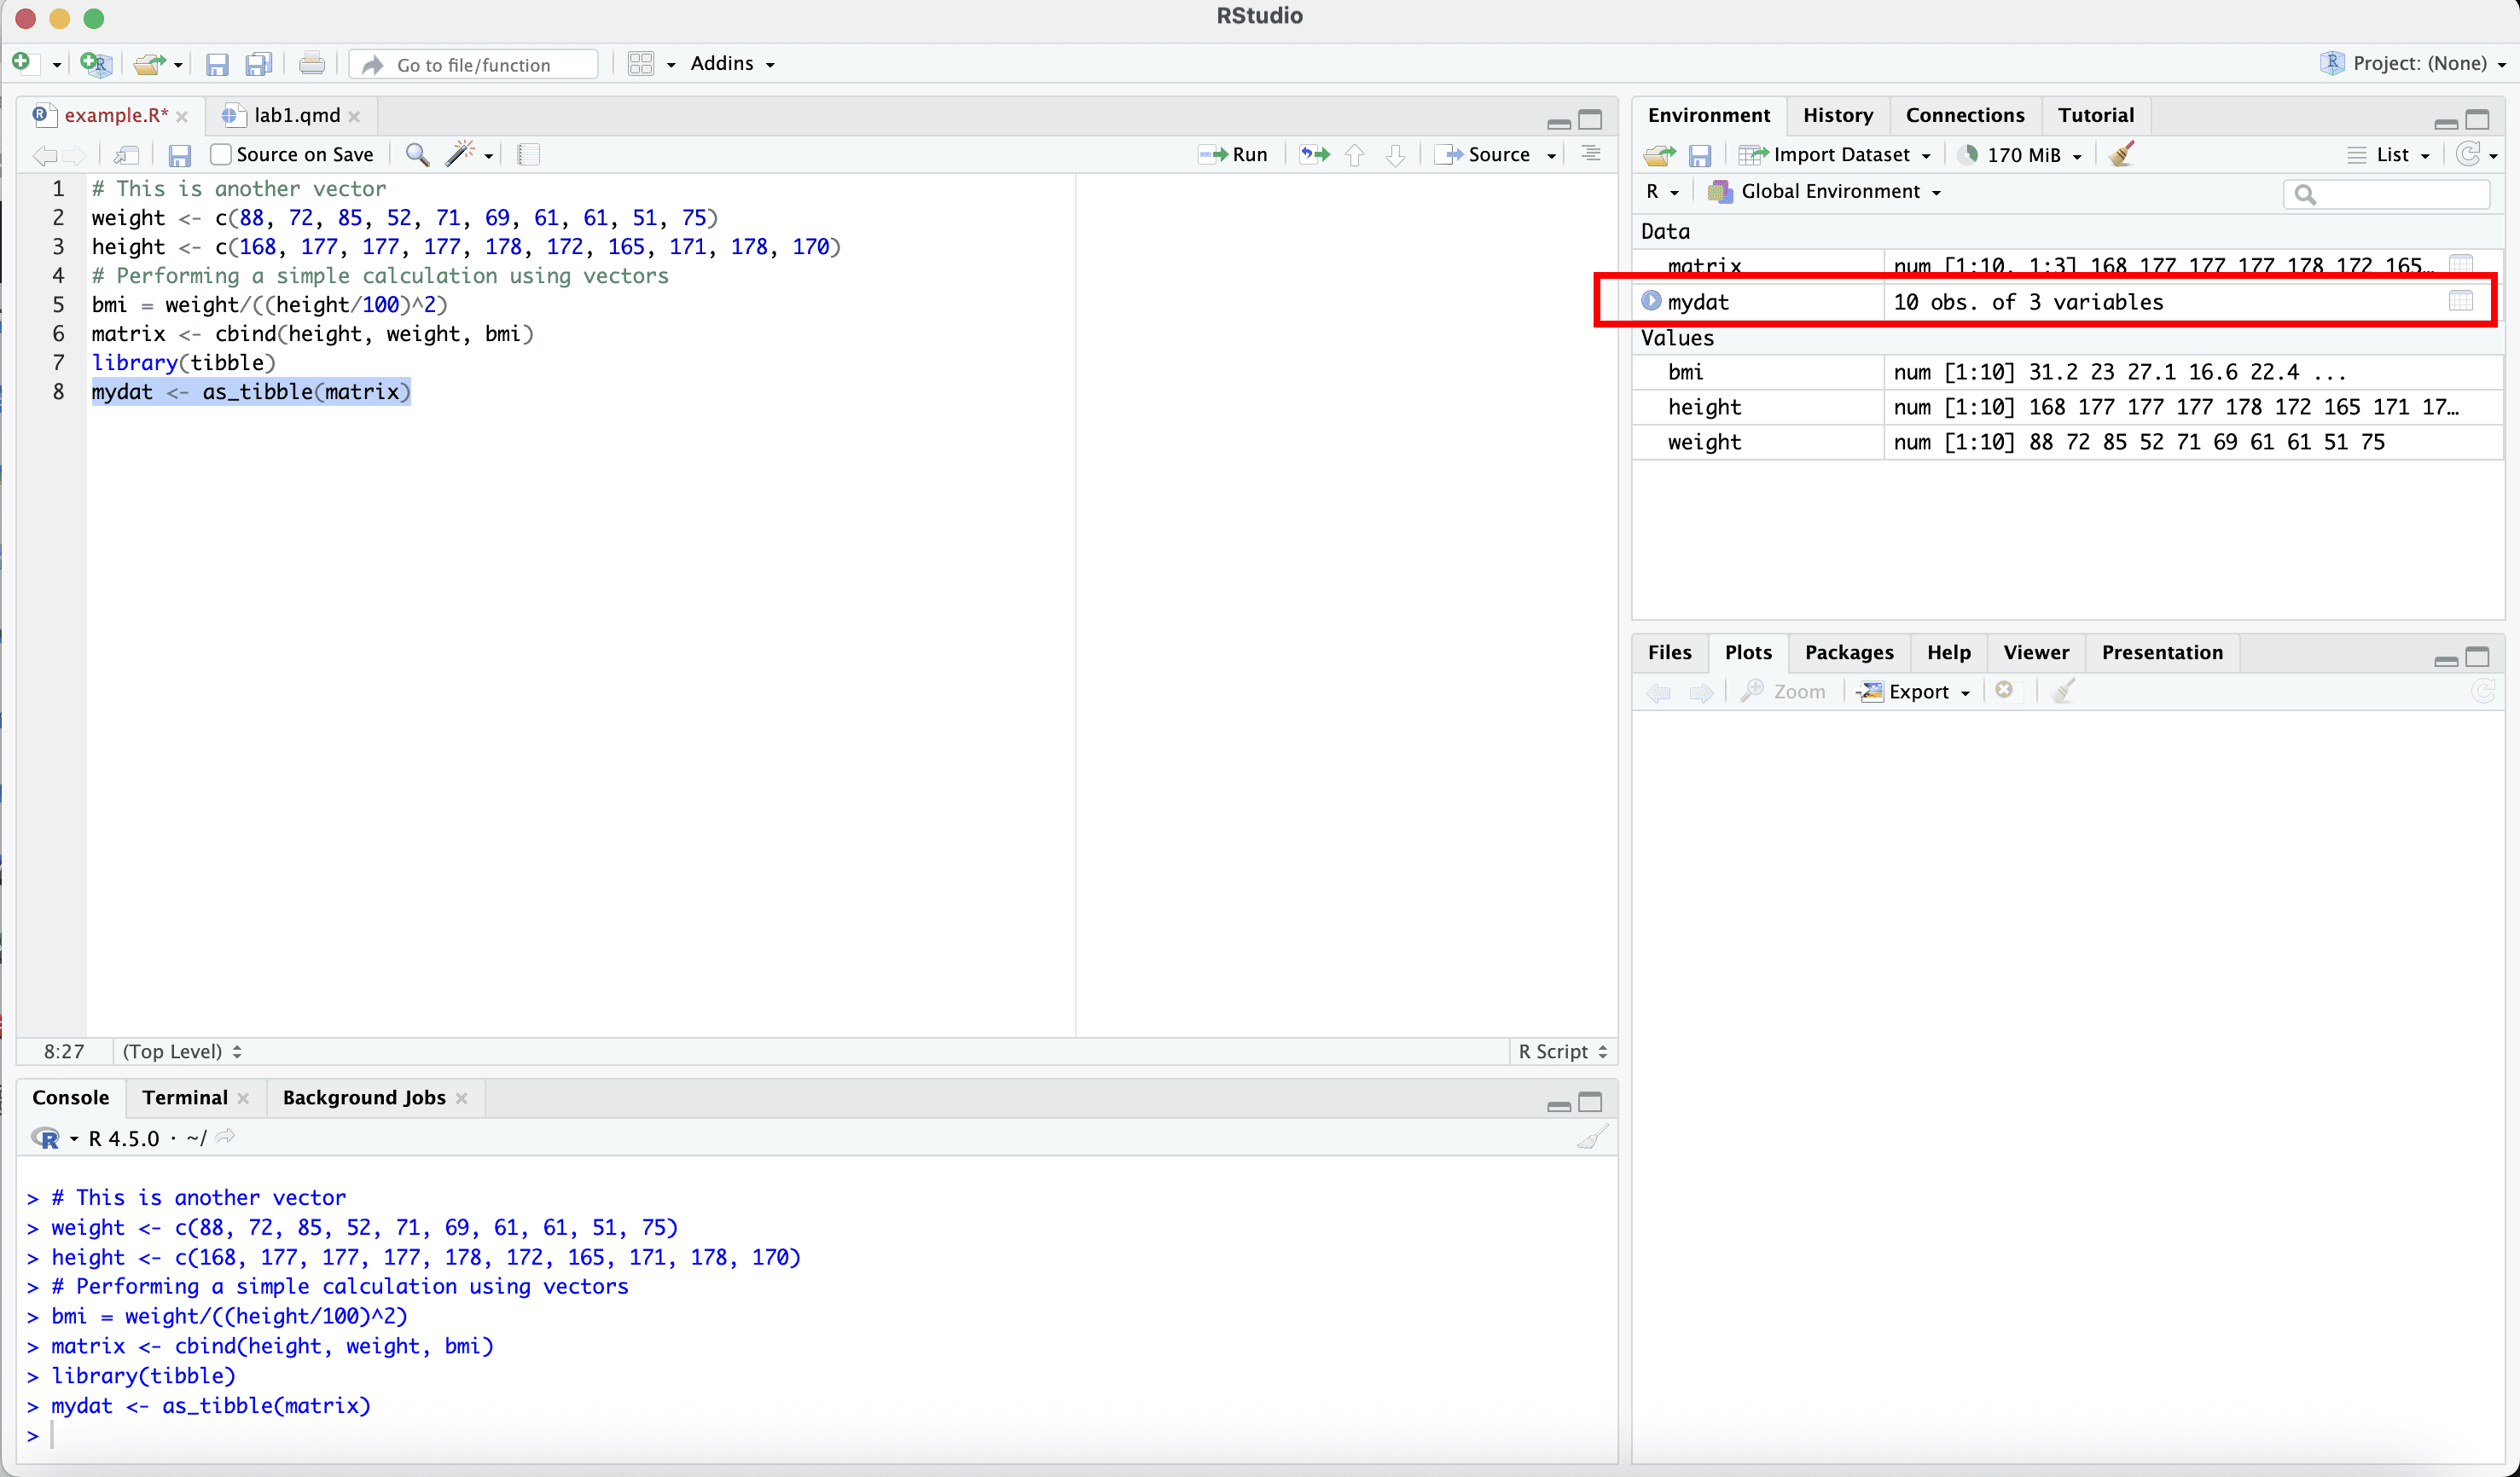This screenshot has height=1477, width=2520.
Task: Click the compile report notebook icon
Action: tap(528, 153)
